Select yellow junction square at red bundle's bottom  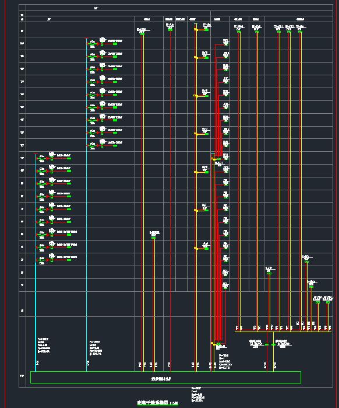tap(212, 343)
